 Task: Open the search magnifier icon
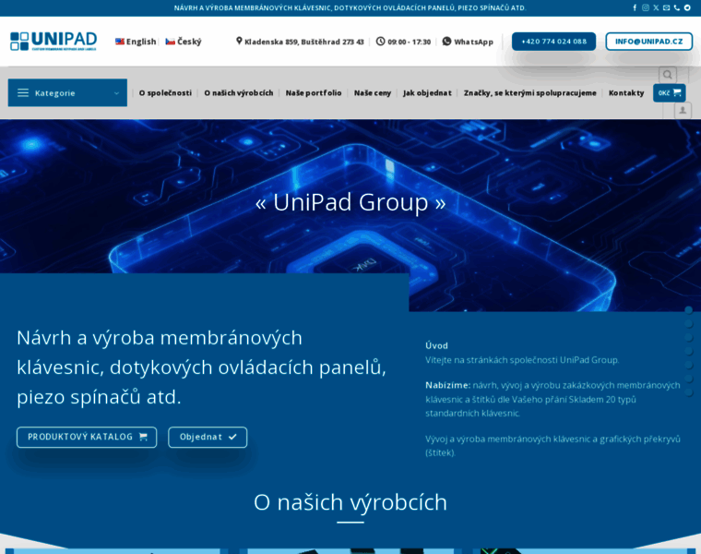[x=667, y=75]
